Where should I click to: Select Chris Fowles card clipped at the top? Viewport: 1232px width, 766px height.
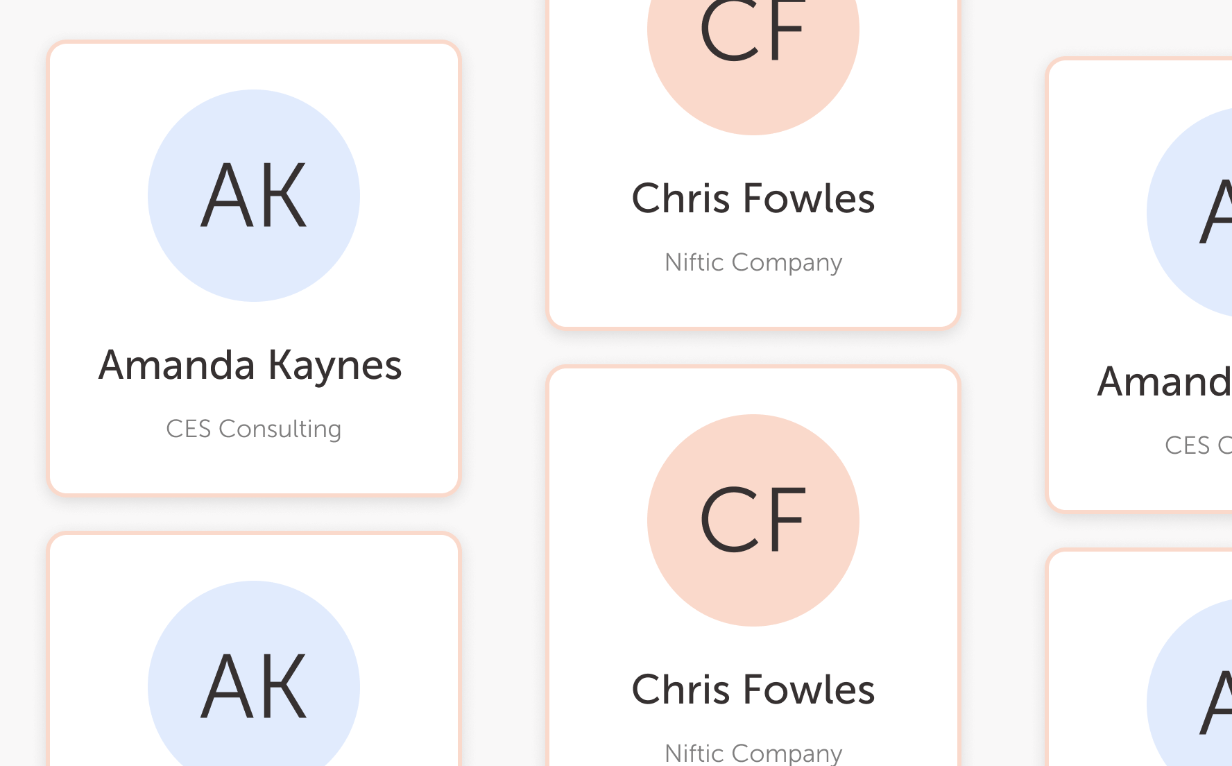click(753, 164)
